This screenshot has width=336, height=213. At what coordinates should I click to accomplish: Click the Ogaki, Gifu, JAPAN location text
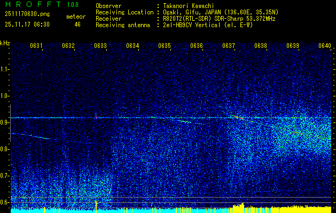click(221, 12)
